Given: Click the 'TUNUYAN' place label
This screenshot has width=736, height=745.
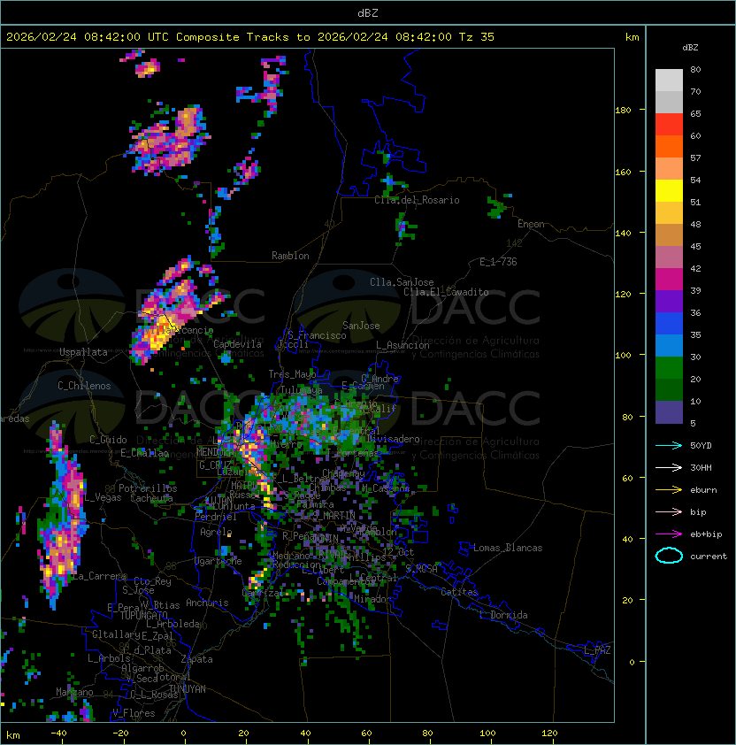Looking at the screenshot, I should [188, 689].
